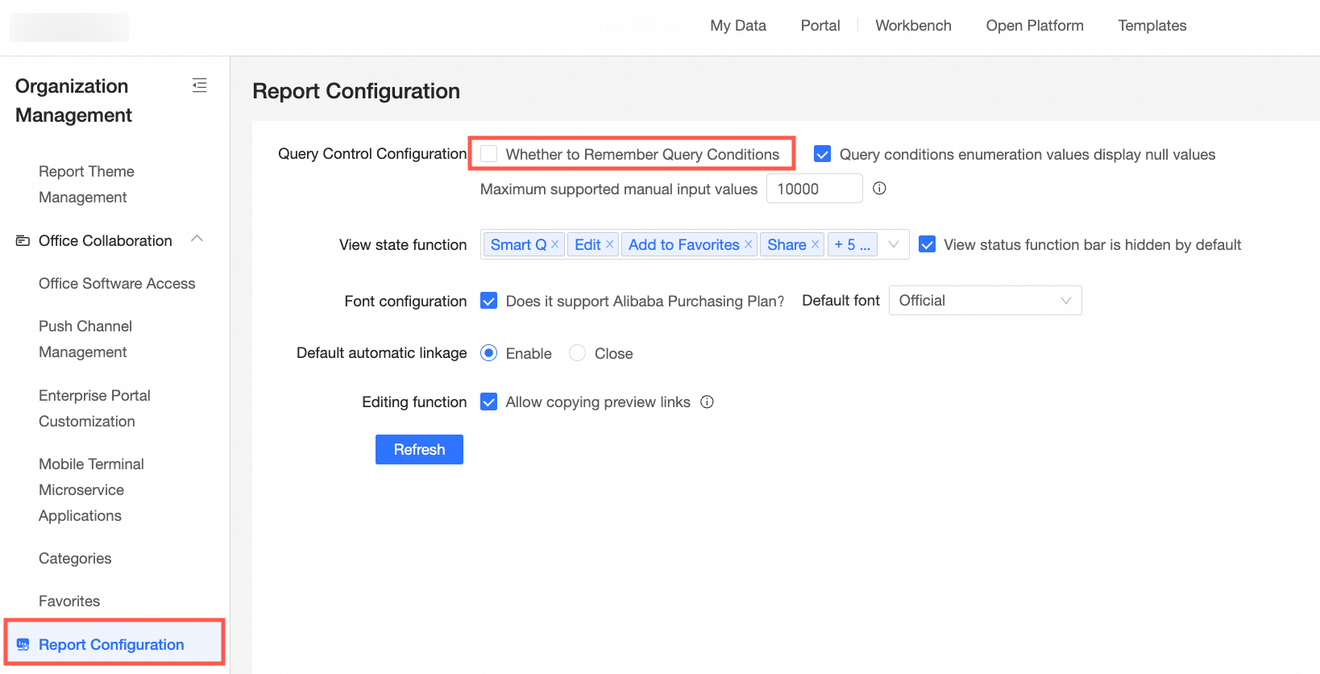Click the Office Collaboration folder icon
This screenshot has width=1320, height=674.
23,241
